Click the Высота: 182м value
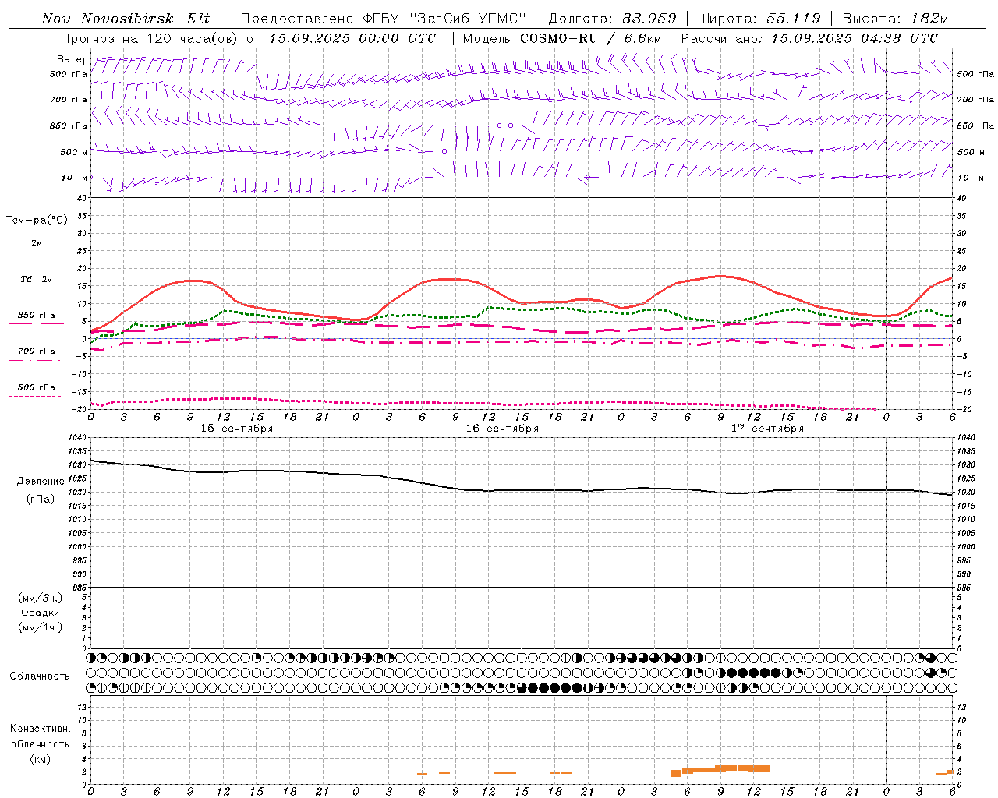 (x=896, y=19)
